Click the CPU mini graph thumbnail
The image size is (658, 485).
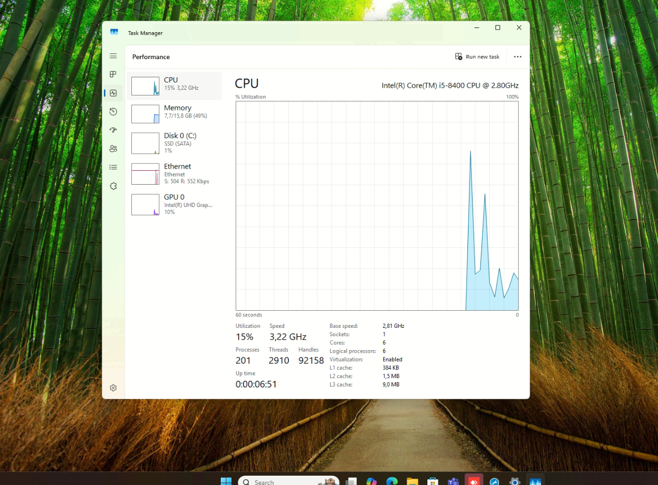pos(145,86)
